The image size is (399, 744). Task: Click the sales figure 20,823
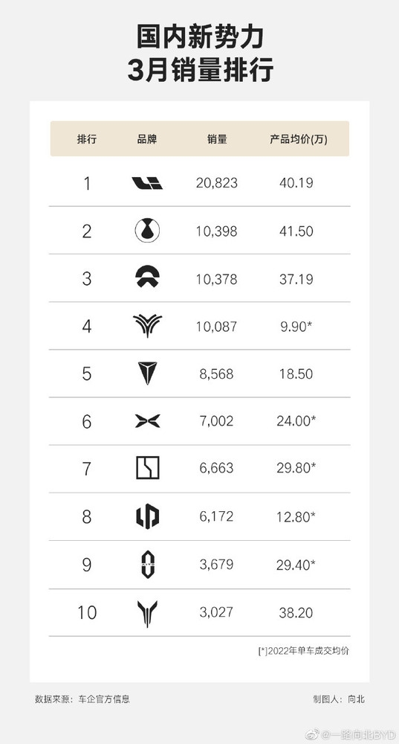click(x=216, y=183)
